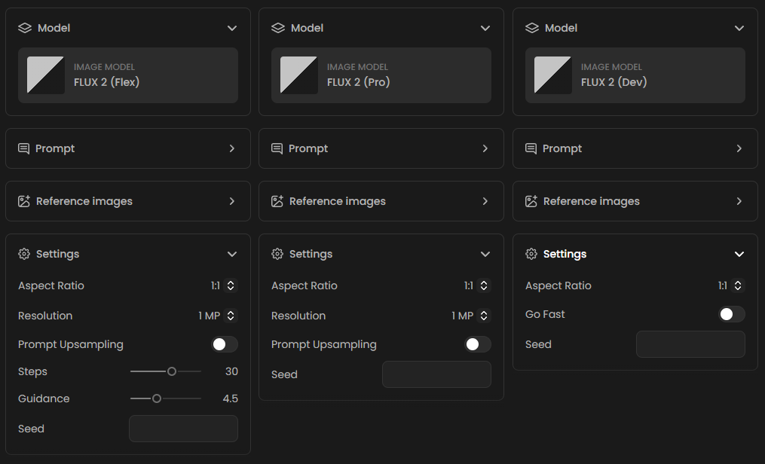This screenshot has width=765, height=464.
Task: Expand the Prompt section in the Pro panel
Action: pos(485,148)
